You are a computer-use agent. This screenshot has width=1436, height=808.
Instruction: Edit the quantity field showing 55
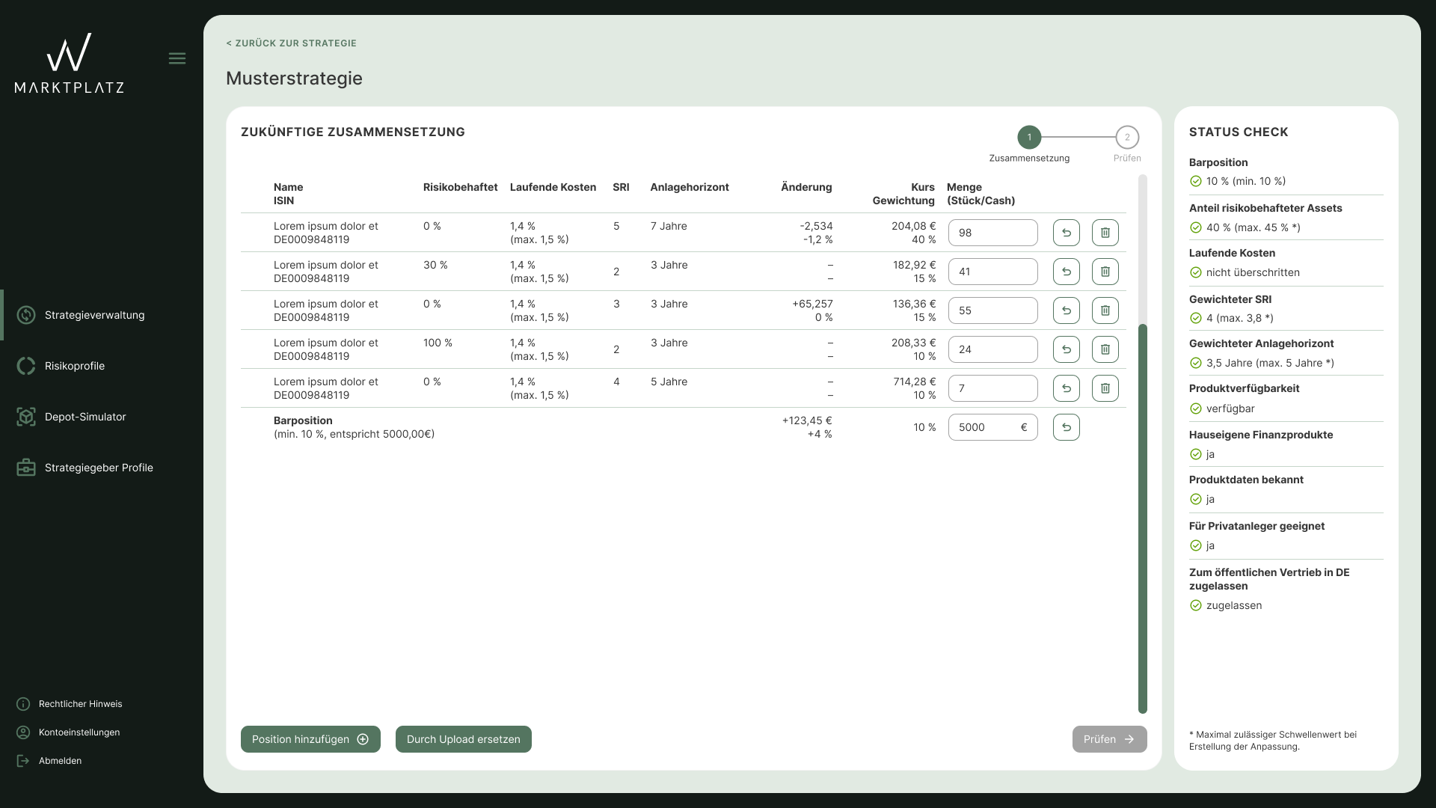(x=993, y=310)
